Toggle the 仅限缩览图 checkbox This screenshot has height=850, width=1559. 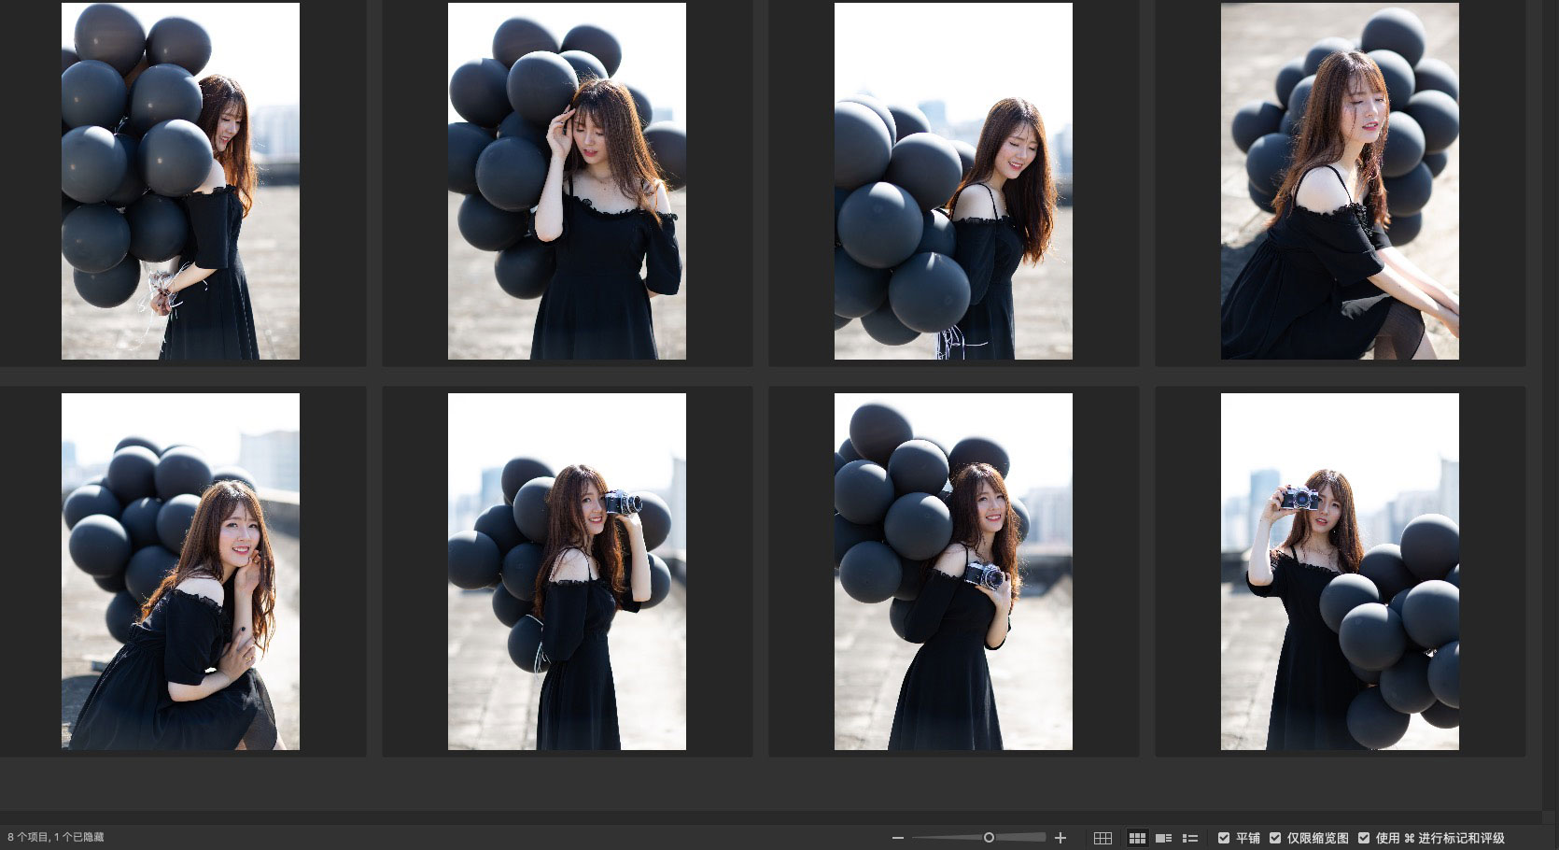point(1275,838)
